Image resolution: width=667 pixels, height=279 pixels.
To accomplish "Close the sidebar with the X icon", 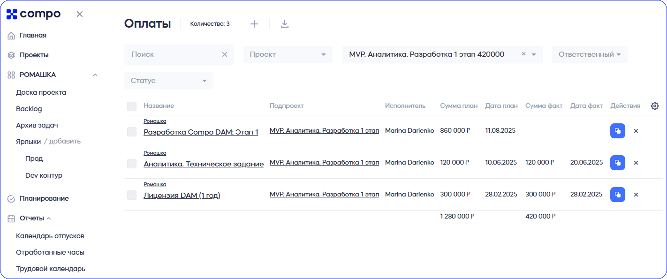I will pyautogui.click(x=80, y=14).
